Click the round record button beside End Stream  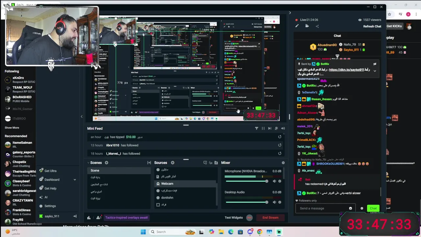point(249,218)
